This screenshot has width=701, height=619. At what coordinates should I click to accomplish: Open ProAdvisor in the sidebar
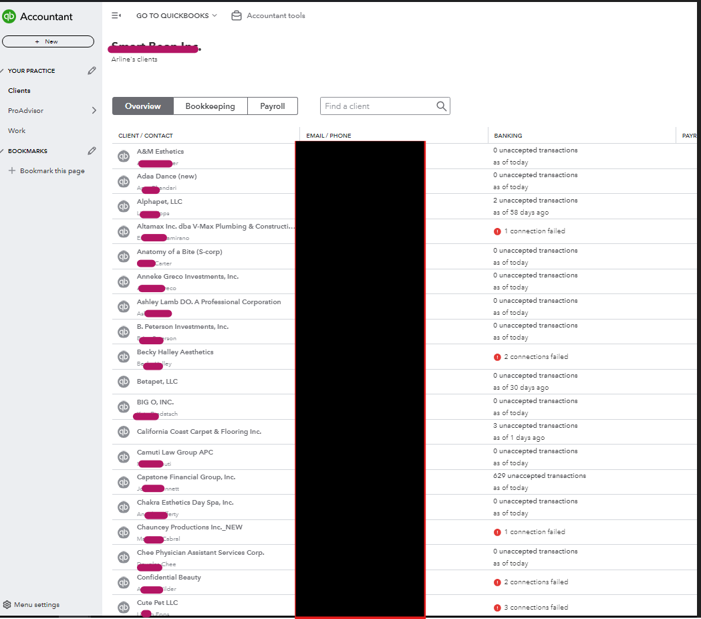(25, 110)
